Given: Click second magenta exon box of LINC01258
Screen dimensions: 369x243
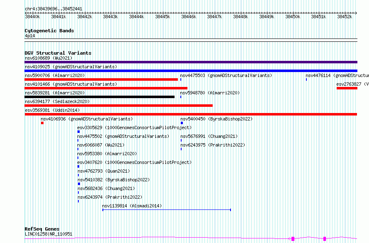Looking at the screenshot, I should click(325, 239).
